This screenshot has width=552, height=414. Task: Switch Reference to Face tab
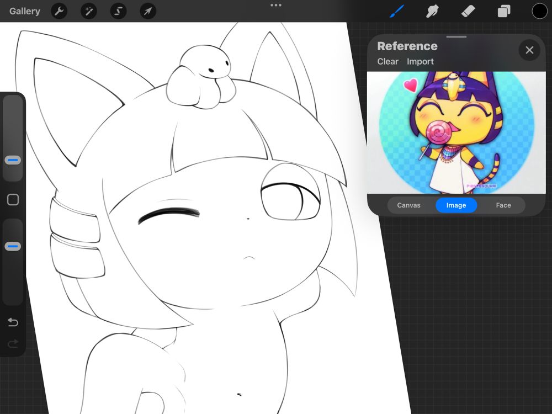(x=503, y=205)
